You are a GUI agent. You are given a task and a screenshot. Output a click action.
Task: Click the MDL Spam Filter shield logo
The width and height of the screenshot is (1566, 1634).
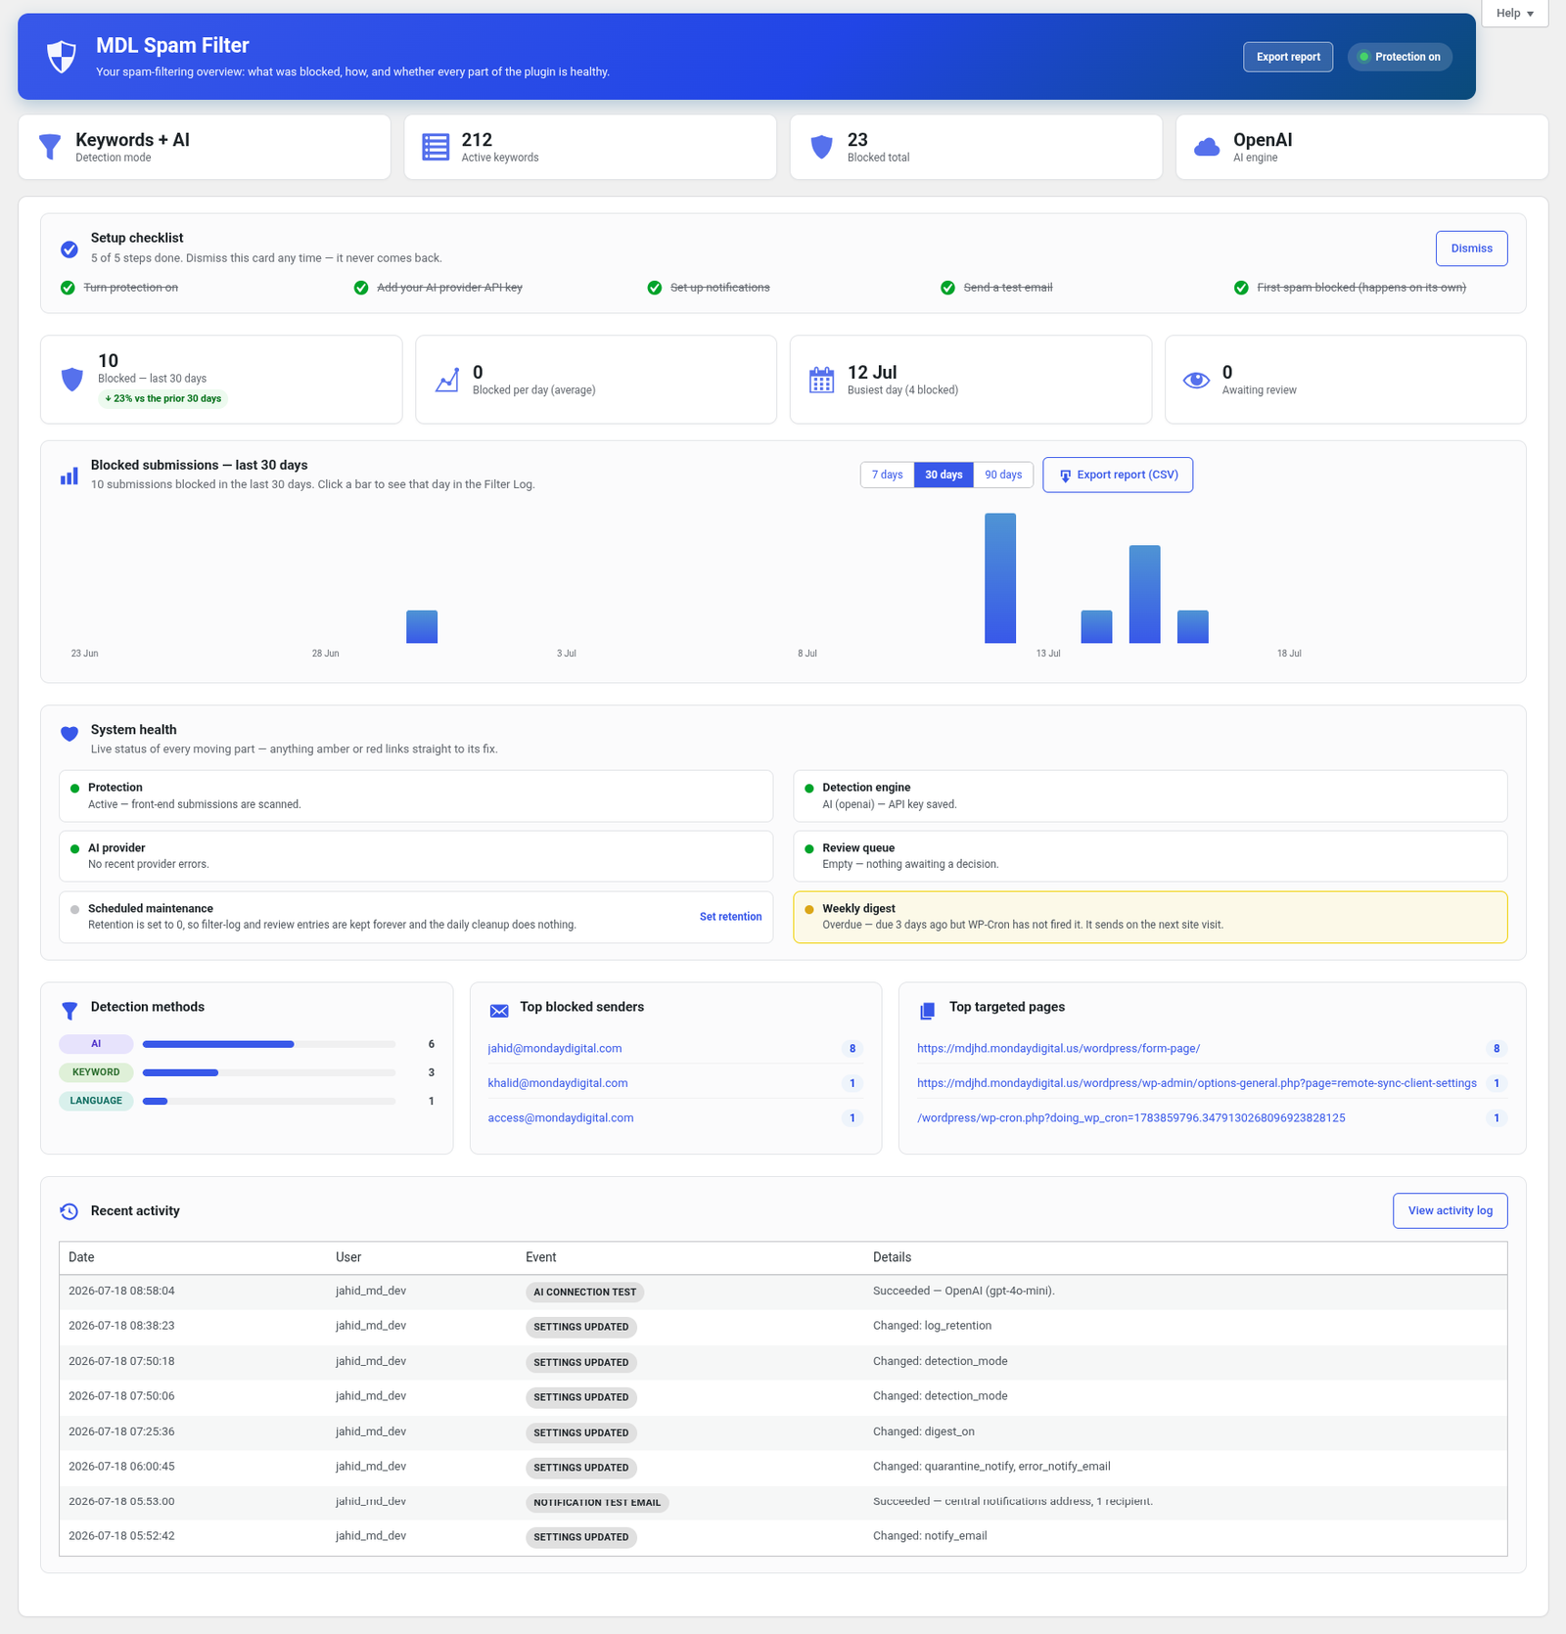(62, 57)
